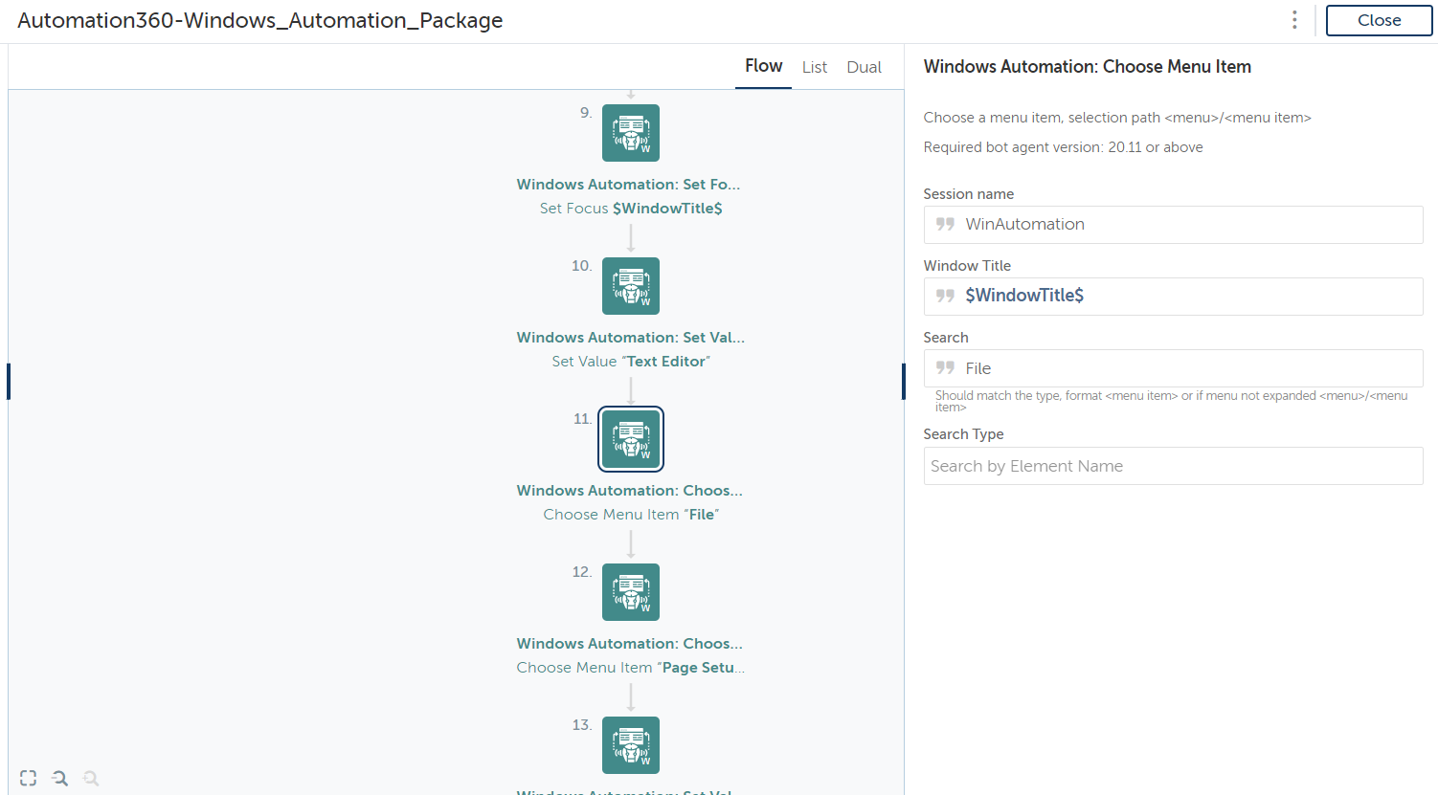1438x795 pixels.
Task: Select the step 10 Set Value action icon
Action: (x=630, y=286)
